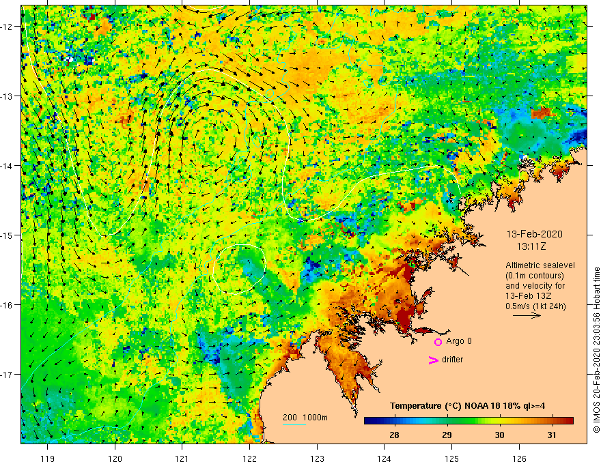The image size is (601, 464).
Task: Click the longitude label 122
Action: [249, 459]
